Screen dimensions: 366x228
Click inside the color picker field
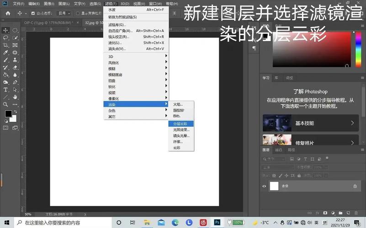[x=312, y=49]
